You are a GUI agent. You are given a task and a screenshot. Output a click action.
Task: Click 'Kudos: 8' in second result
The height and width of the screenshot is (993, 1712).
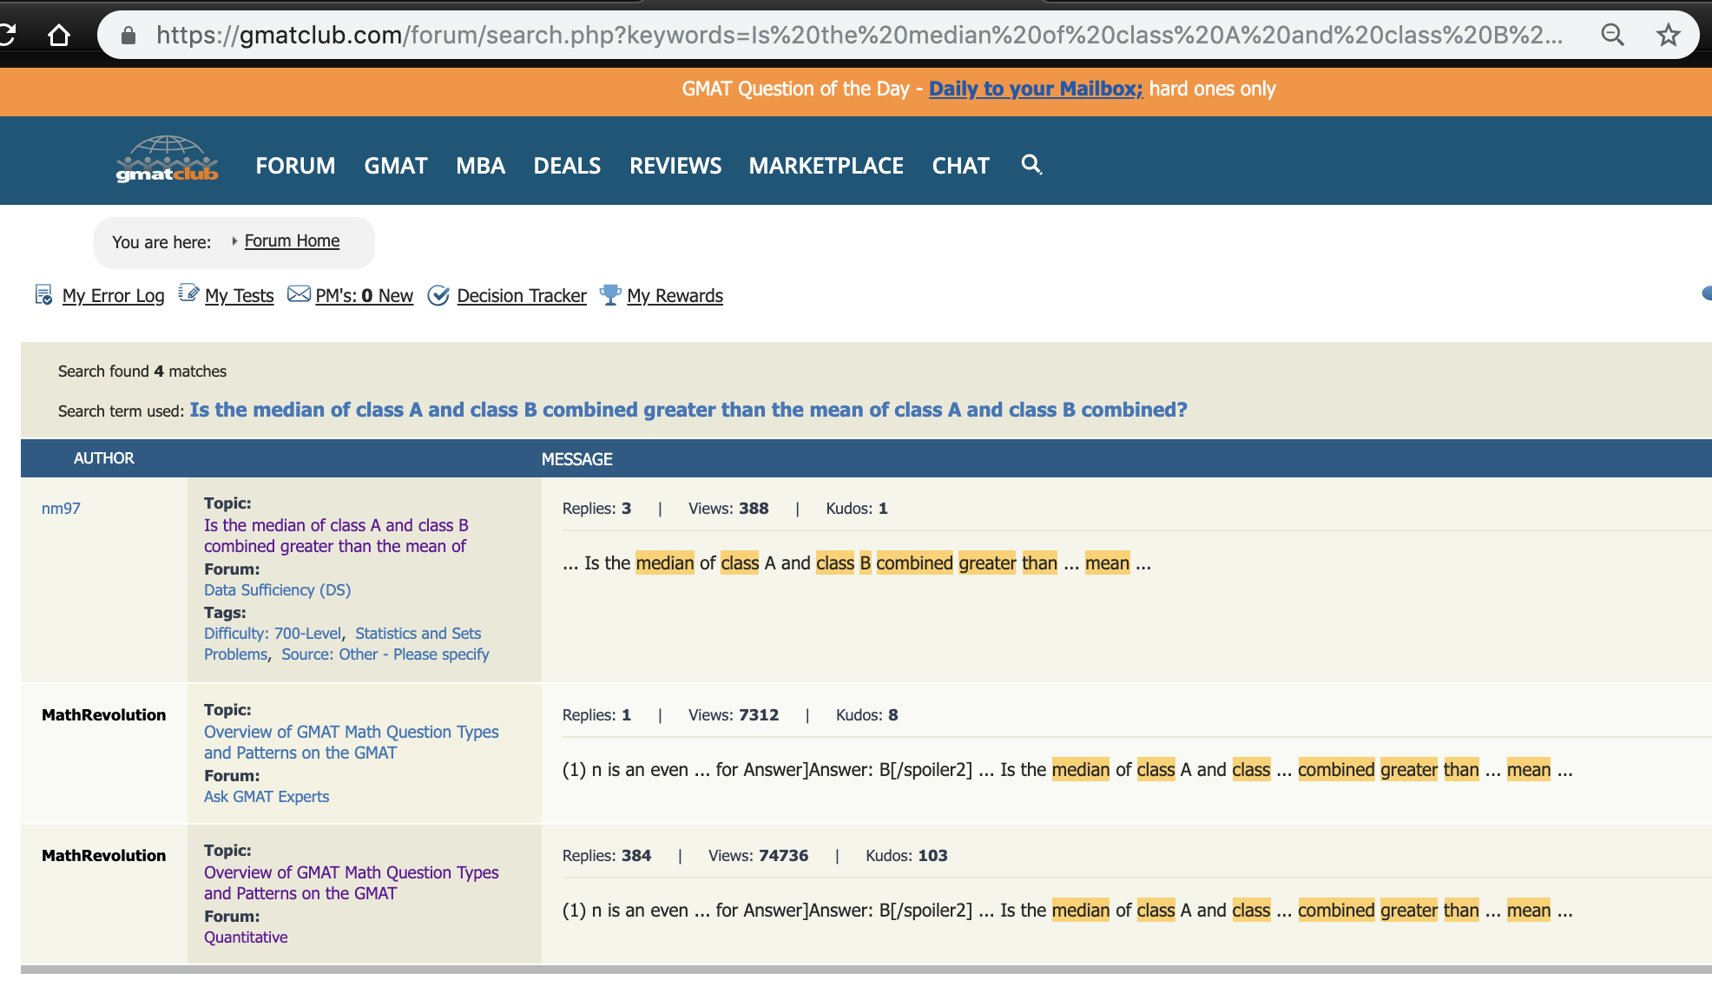click(866, 715)
